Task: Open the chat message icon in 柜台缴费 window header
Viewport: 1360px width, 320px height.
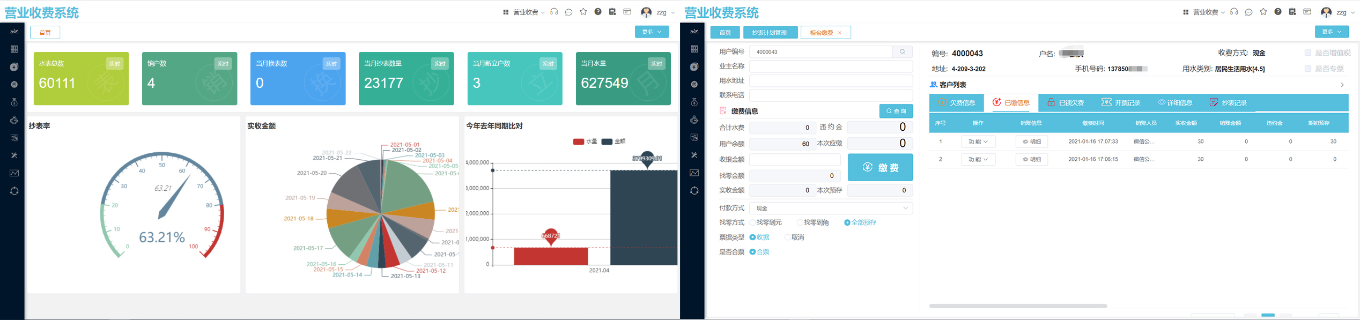Action: [x=1248, y=12]
